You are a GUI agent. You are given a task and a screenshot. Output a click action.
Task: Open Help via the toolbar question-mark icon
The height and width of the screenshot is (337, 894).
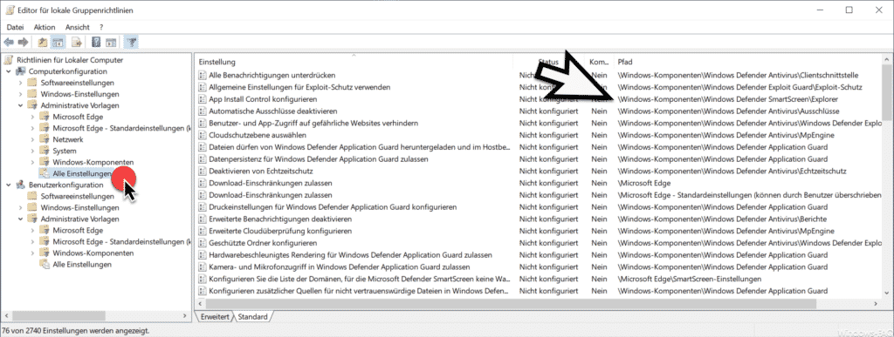[96, 42]
